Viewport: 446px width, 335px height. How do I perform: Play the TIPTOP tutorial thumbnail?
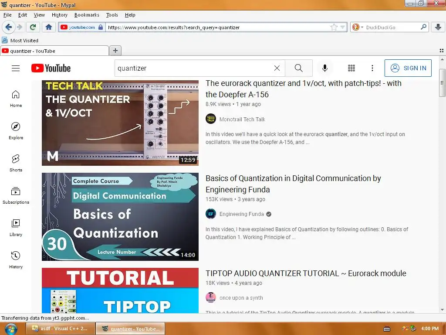[x=120, y=290]
